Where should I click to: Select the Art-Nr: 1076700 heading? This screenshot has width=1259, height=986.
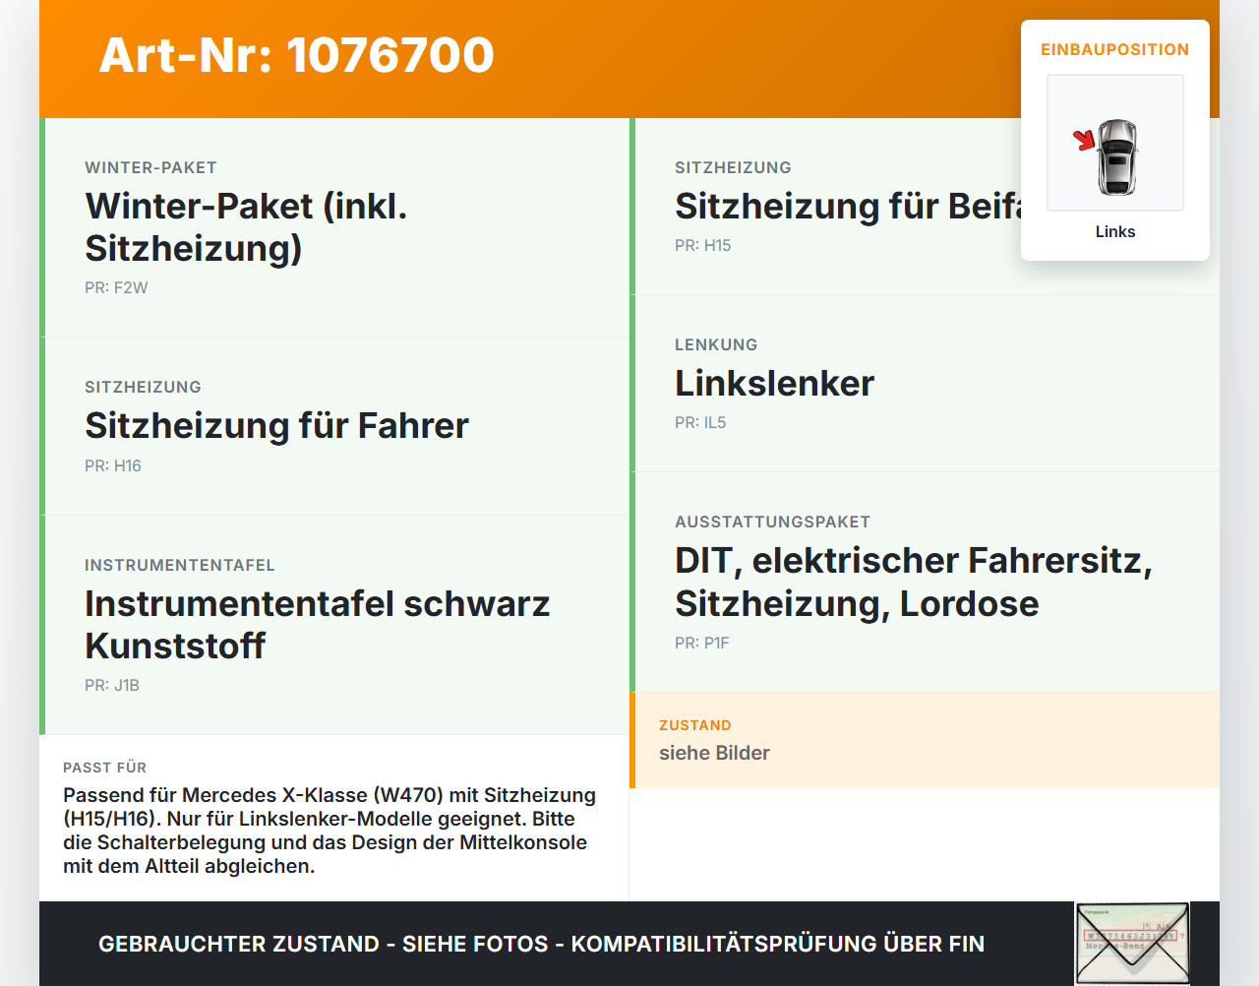(296, 55)
